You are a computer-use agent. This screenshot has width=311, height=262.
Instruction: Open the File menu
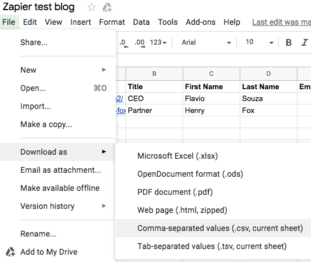(x=8, y=22)
